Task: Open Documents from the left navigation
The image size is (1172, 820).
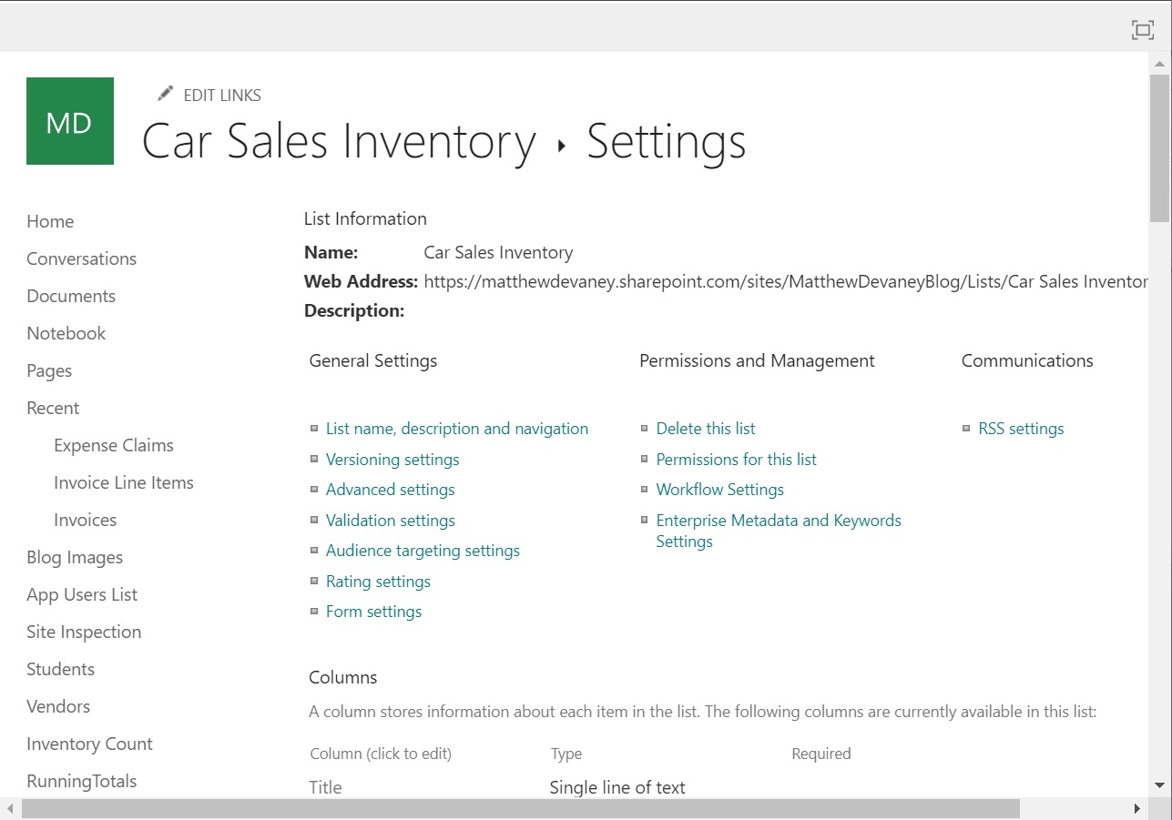Action: click(71, 296)
